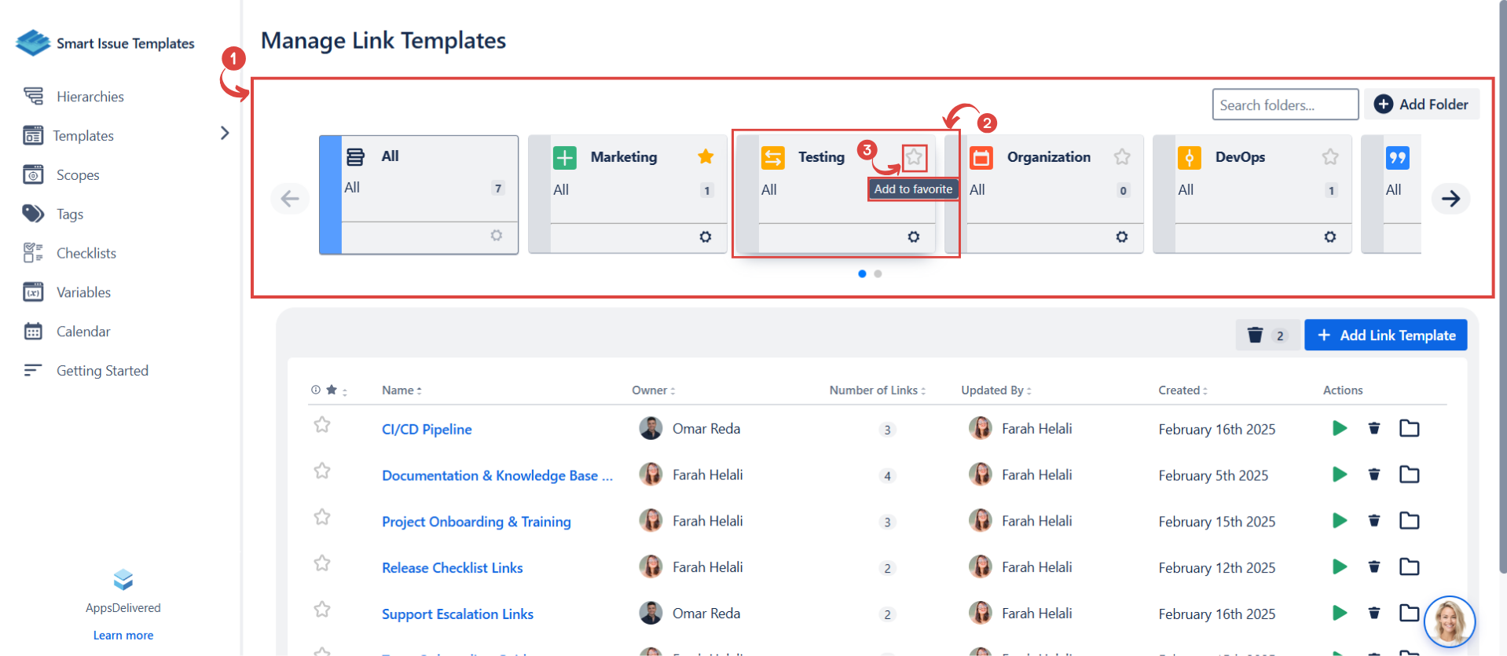This screenshot has width=1507, height=656.
Task: Delete the Documentation & Knowledge Base template
Action: pos(1373,475)
